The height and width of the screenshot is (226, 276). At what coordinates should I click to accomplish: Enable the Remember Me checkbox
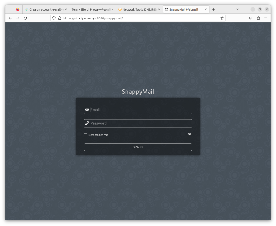point(85,135)
